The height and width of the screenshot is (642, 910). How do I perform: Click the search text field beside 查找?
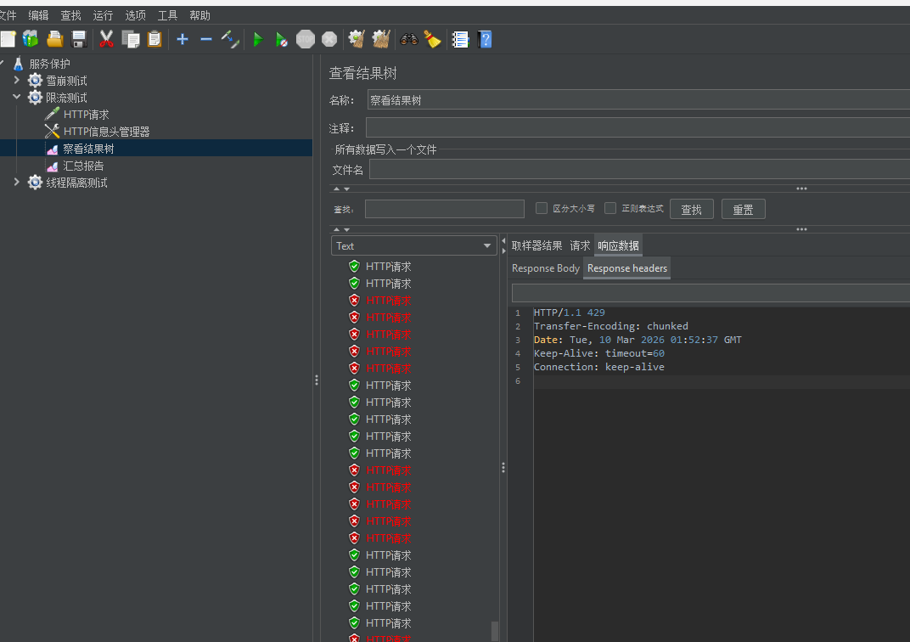tap(445, 209)
